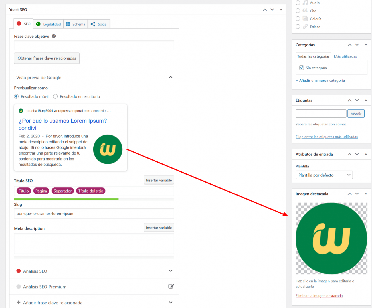
Task: Click the edit icon on Análisis SEO Premium
Action: pos(171,286)
